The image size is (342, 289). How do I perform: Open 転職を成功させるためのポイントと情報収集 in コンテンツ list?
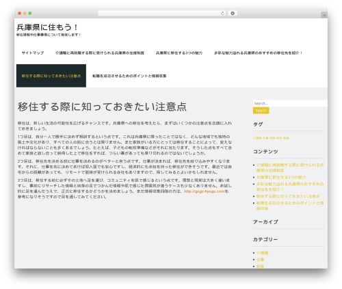point(290,206)
